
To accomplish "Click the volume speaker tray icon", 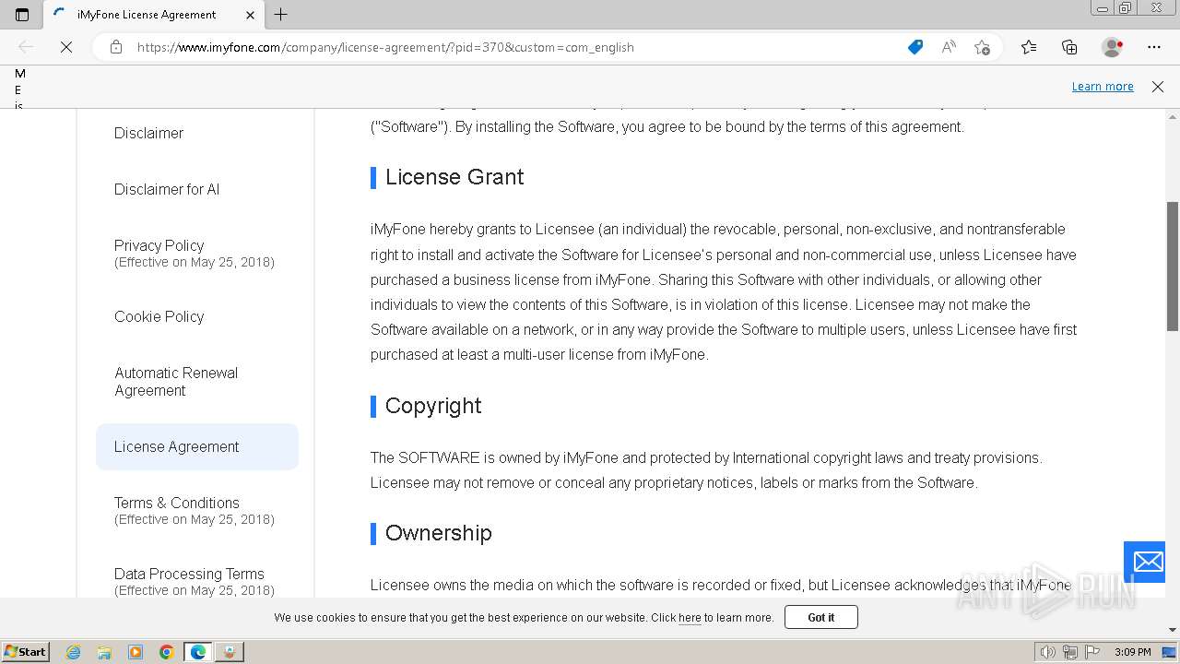I will 1048,652.
